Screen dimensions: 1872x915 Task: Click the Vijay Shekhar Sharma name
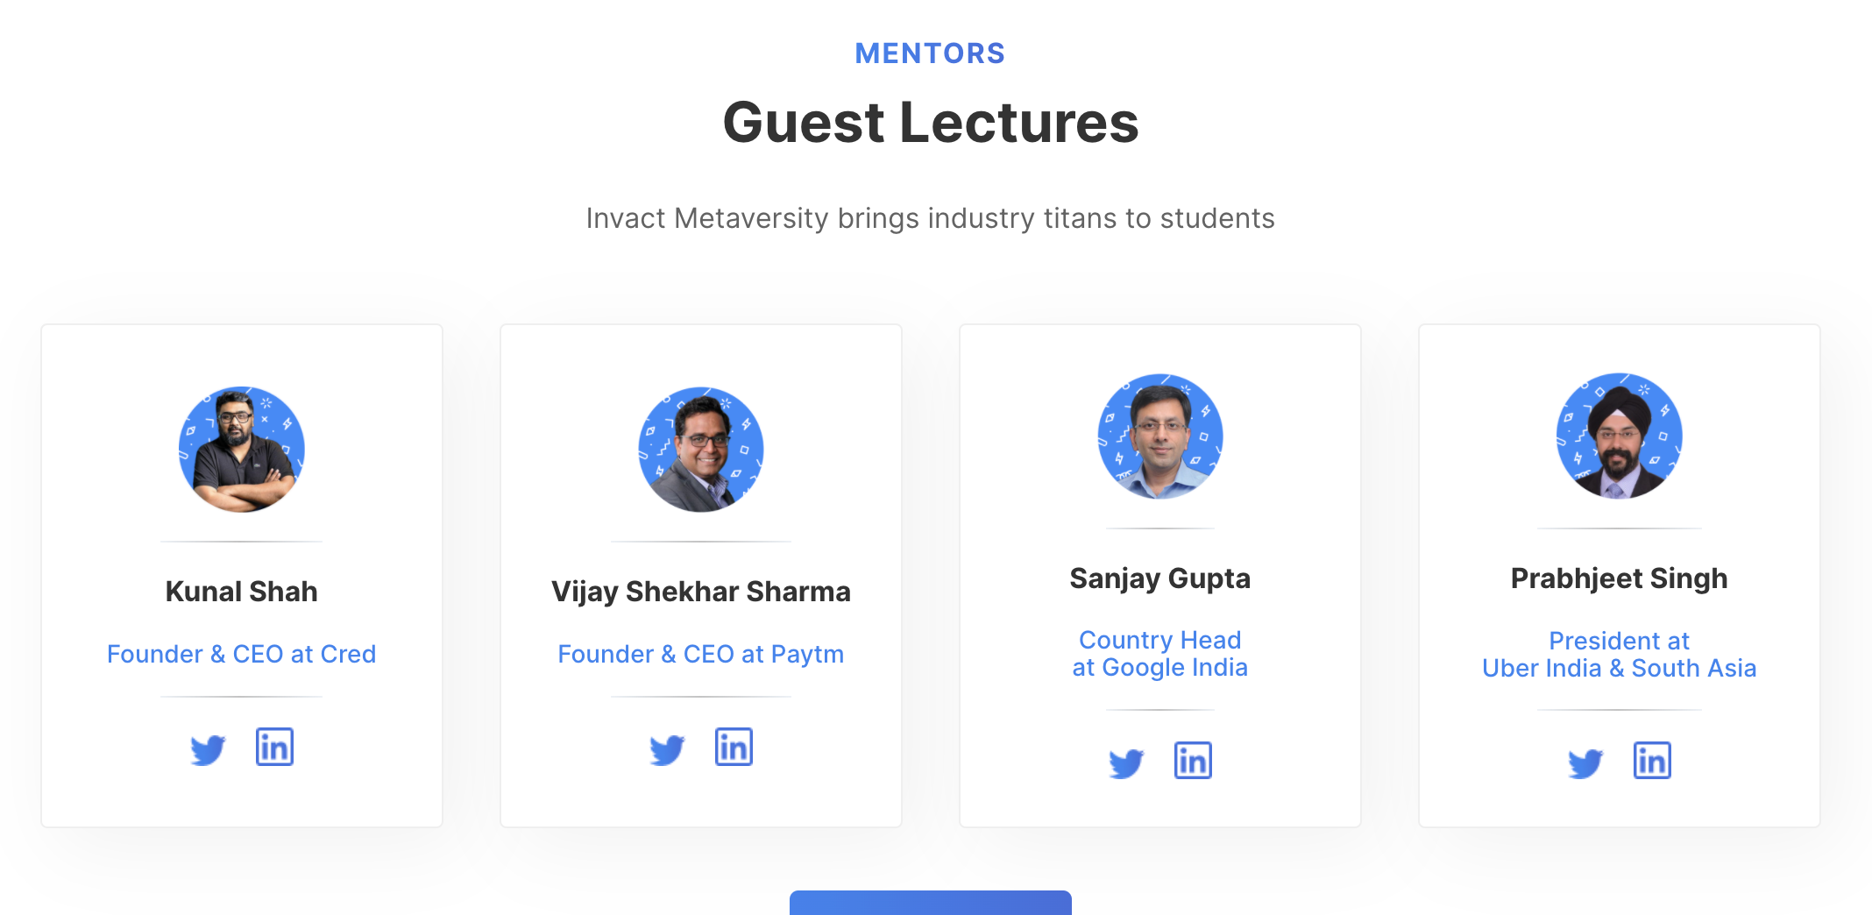tap(701, 592)
